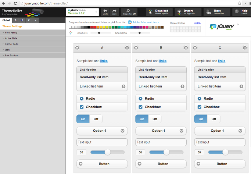Click the home icon in swatch C header
The height and width of the screenshot is (174, 251).
195,47
